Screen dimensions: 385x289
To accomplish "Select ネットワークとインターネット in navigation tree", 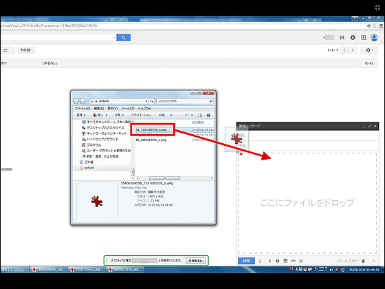I will (x=104, y=133).
